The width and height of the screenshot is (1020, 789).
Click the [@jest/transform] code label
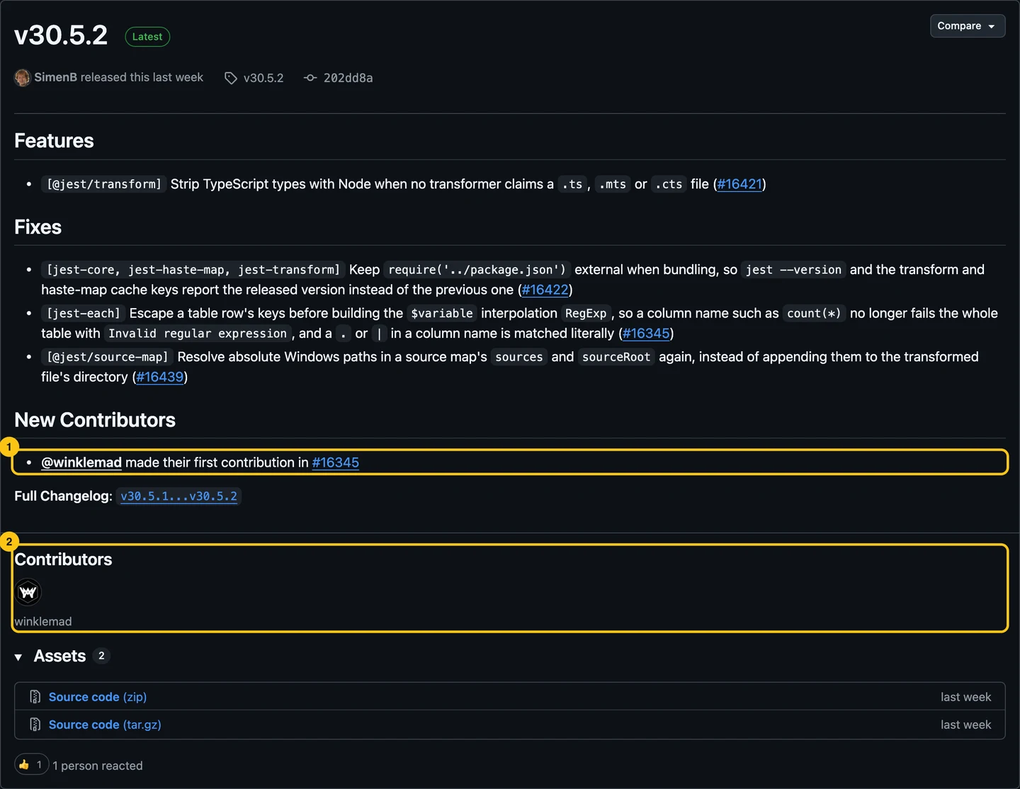click(x=104, y=184)
